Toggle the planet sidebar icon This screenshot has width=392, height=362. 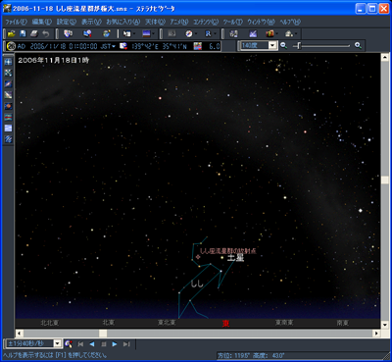click(x=8, y=106)
